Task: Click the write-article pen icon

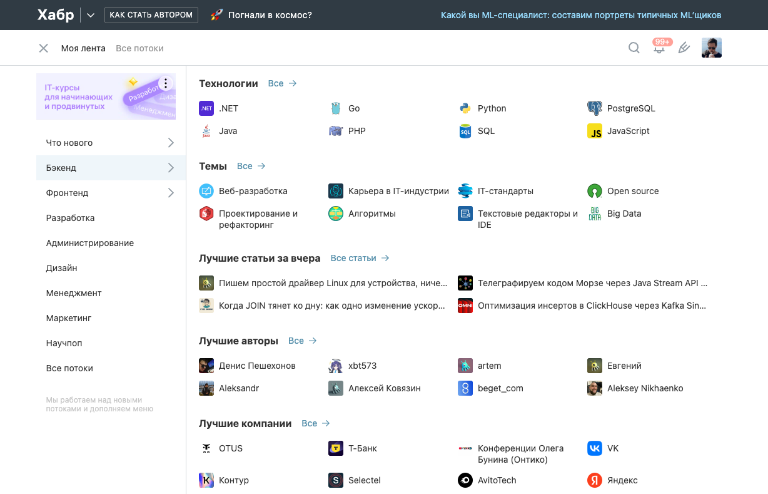Action: point(684,48)
